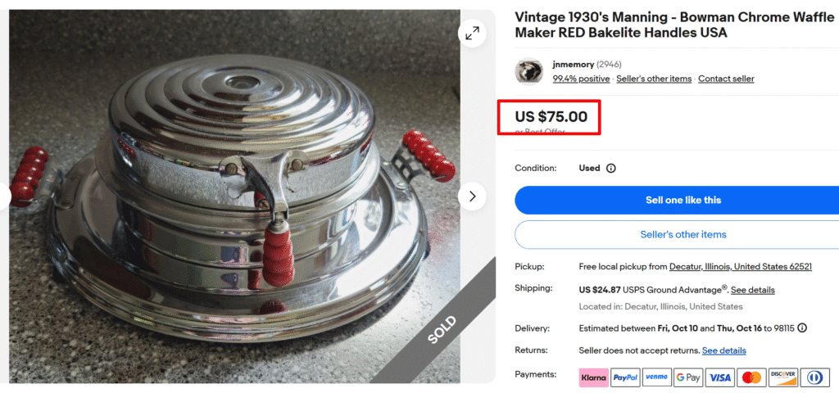Open the Seller's other items button
839x393 pixels.
click(683, 235)
